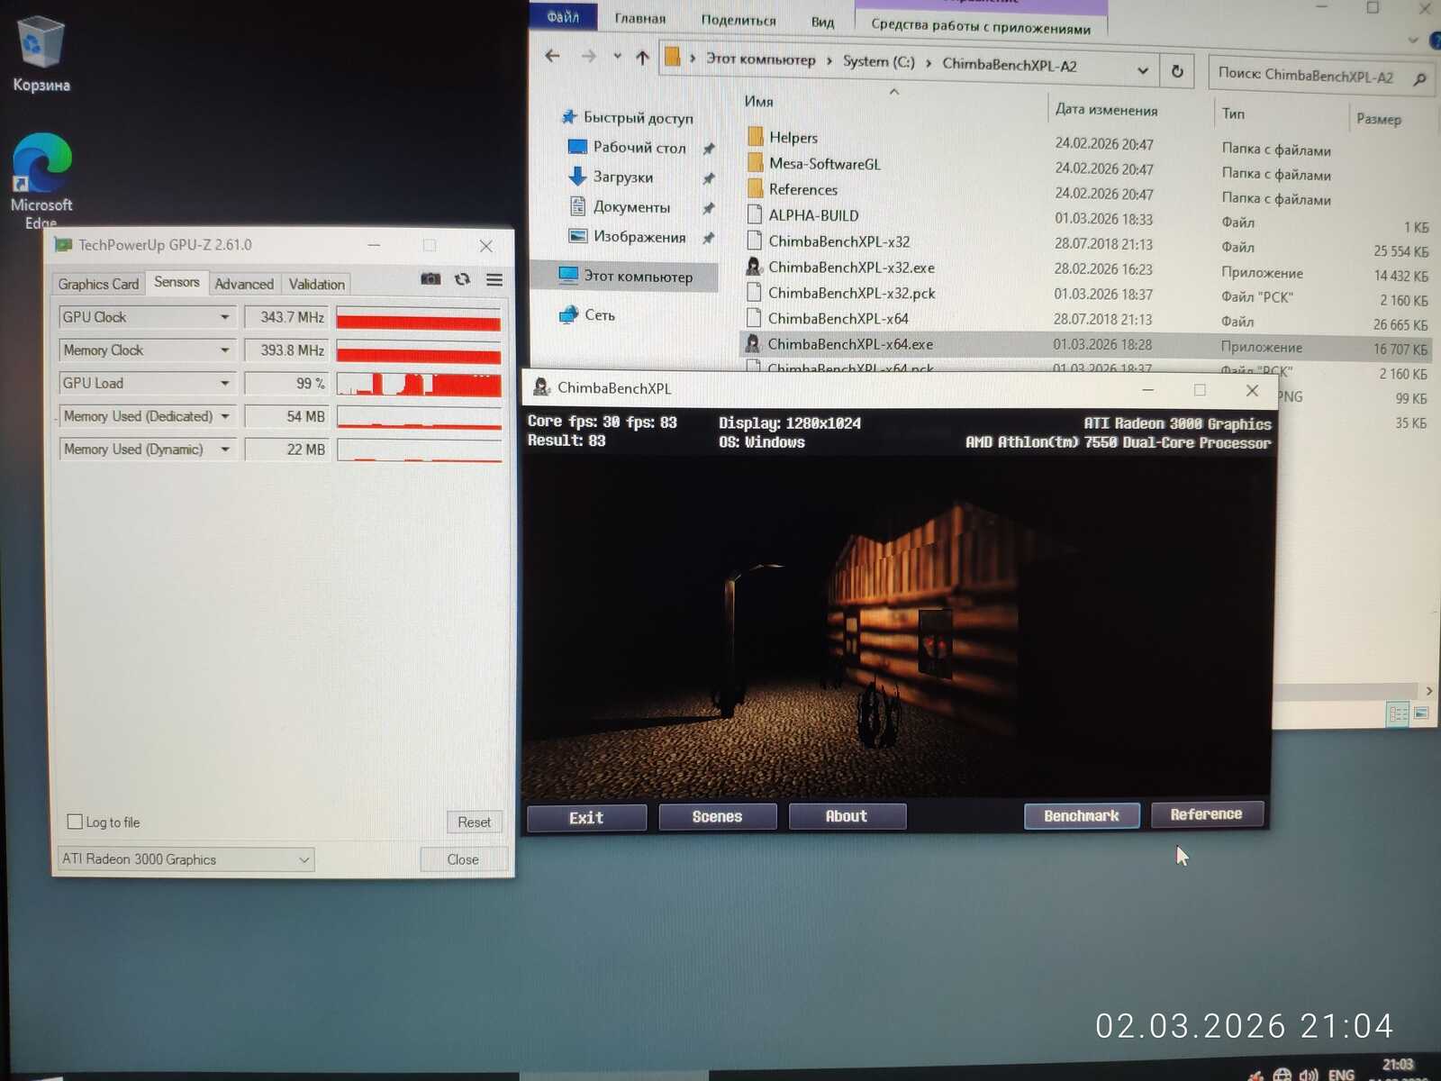Open the Главная ribbon tab
The height and width of the screenshot is (1081, 1441).
tap(640, 18)
